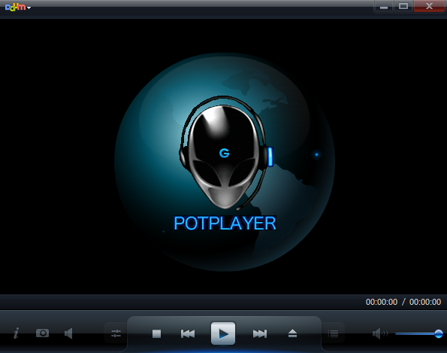Viewport: 447px width, 353px height.
Task: Click the total duration time display
Action: (x=425, y=302)
